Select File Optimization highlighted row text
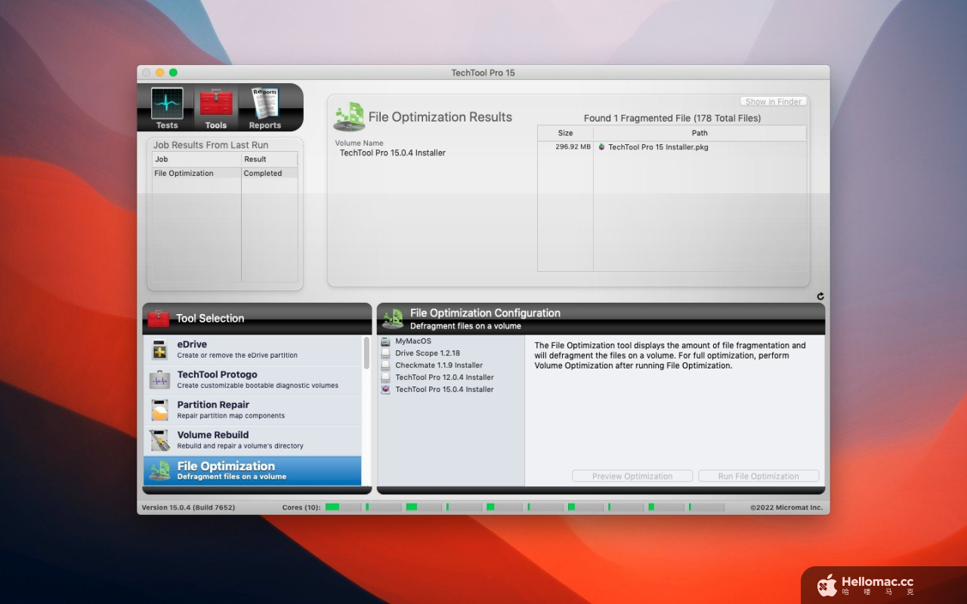967x604 pixels. pyautogui.click(x=226, y=466)
